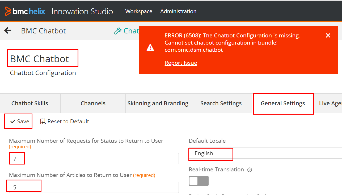Click the warning triangle icon in error

click(x=150, y=48)
